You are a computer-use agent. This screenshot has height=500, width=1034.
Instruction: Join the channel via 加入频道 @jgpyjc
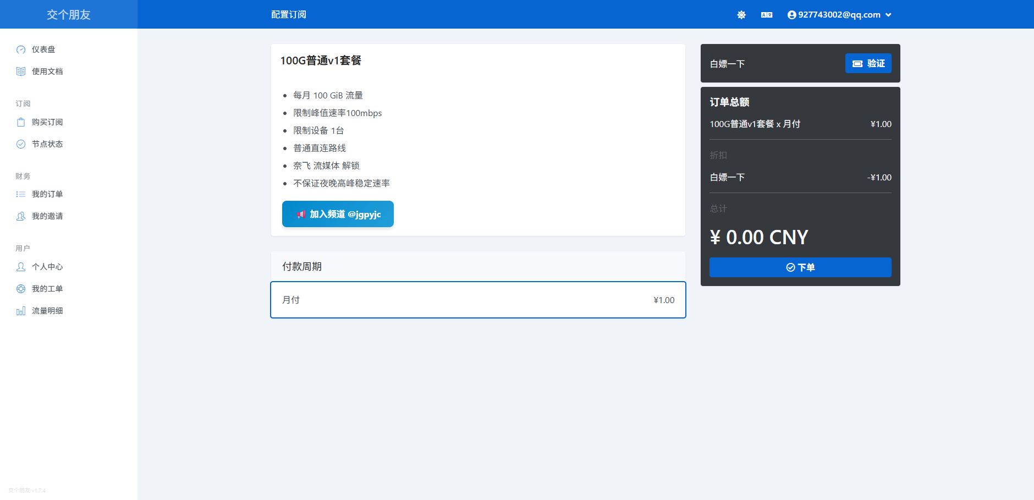tap(337, 214)
